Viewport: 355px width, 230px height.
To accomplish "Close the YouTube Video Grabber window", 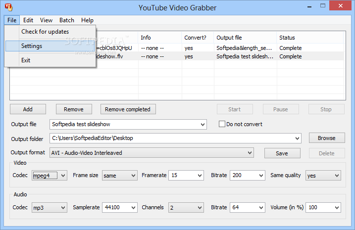I will click(340, 6).
